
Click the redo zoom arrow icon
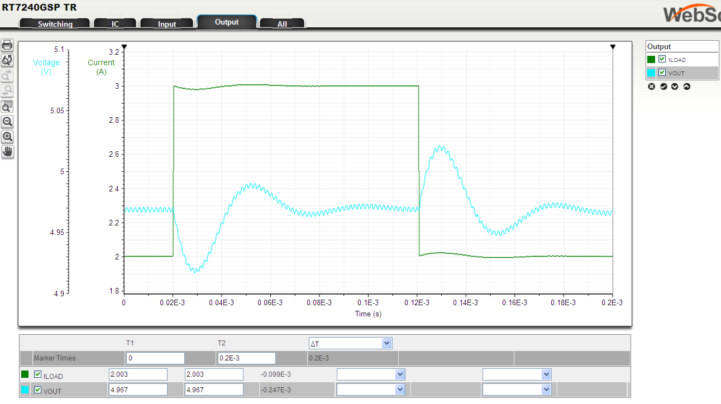[x=7, y=75]
